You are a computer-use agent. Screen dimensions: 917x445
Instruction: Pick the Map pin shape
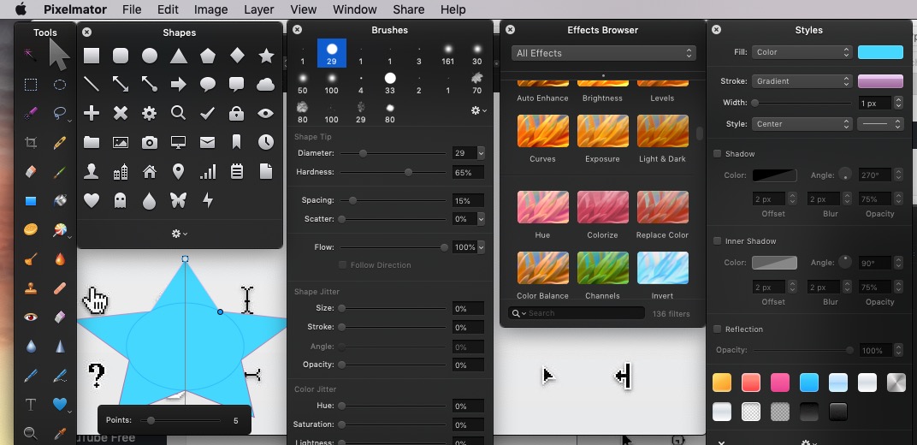coord(179,171)
